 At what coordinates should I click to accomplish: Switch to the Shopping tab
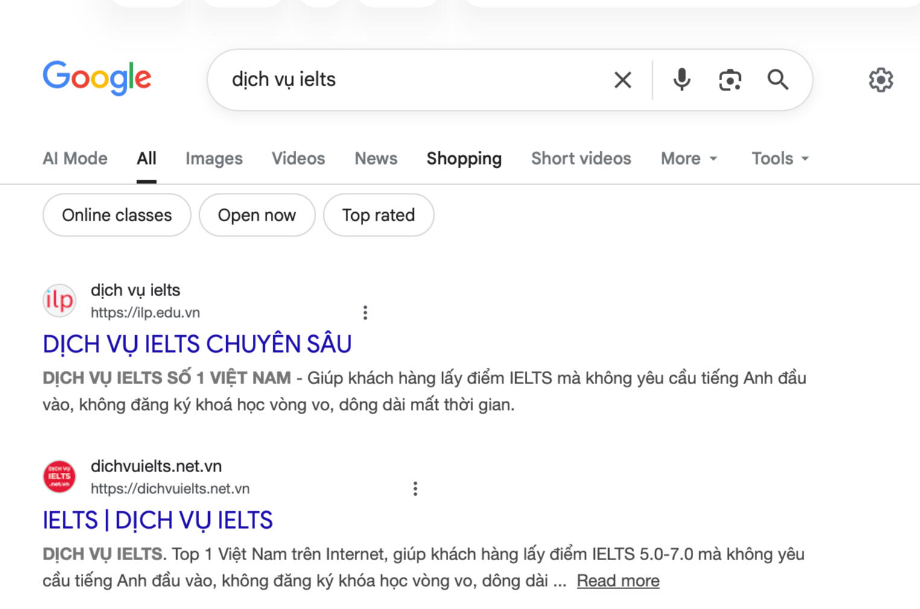point(464,159)
